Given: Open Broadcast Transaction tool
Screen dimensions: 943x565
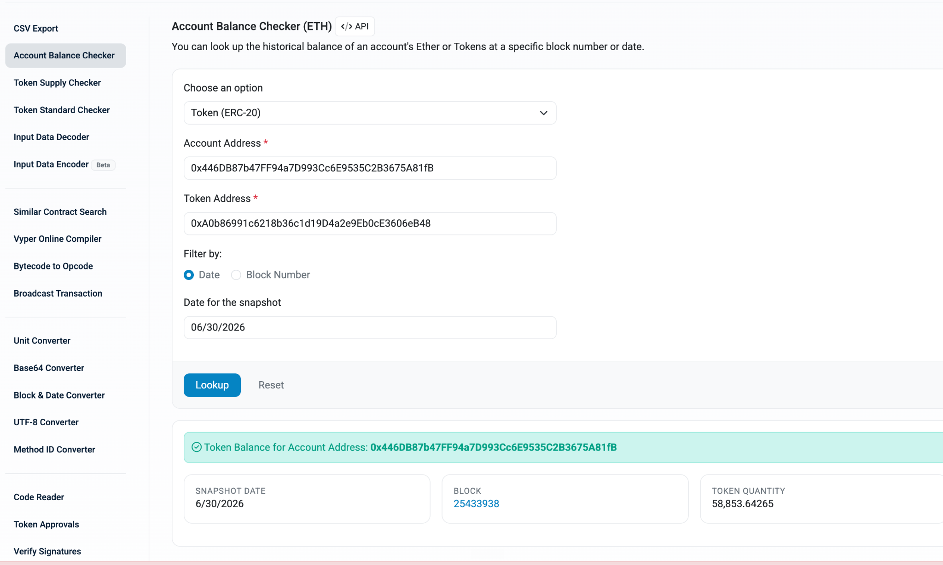Looking at the screenshot, I should [58, 293].
